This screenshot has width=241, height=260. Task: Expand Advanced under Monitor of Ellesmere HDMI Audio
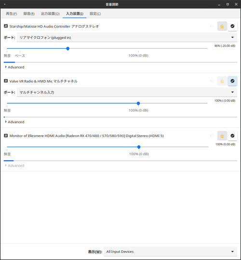pyautogui.click(x=14, y=165)
